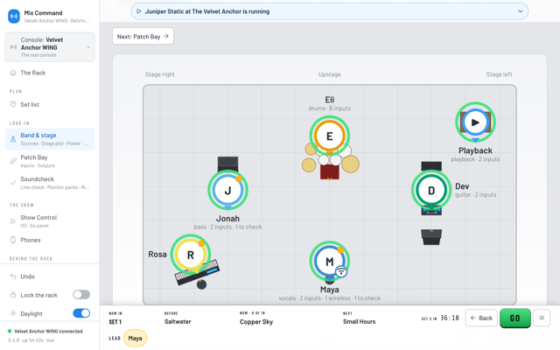Viewport: 560px width, 350px height.
Task: Click Velvet Anchor WING connected status
Action: 48,331
